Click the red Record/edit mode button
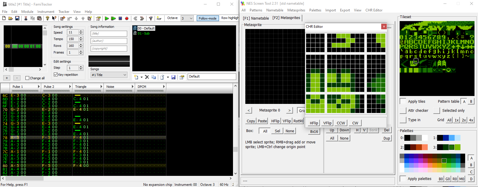This screenshot has height=187, width=478. coord(127,18)
